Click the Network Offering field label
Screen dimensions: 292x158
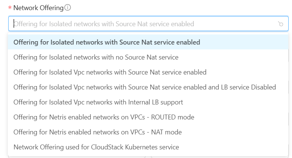pos(38,7)
